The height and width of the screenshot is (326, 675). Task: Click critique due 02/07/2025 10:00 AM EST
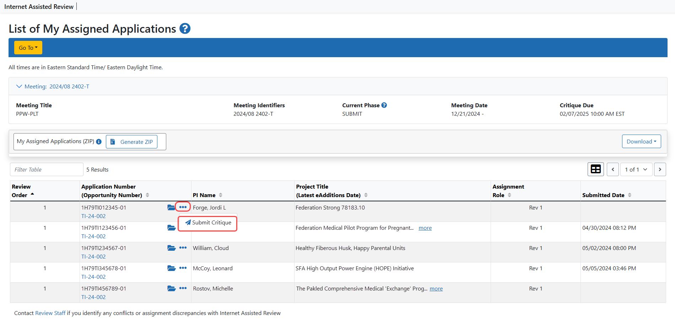[x=592, y=114]
